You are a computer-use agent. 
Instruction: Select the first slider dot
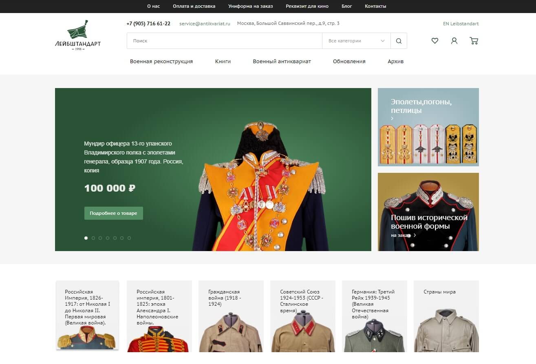pyautogui.click(x=86, y=238)
